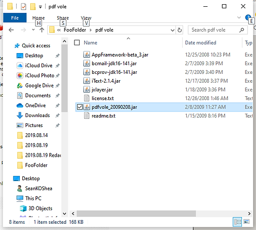Viewport: 256px width, 230px height.
Task: Click the OneDrive cloud icon
Action: pos(20,106)
